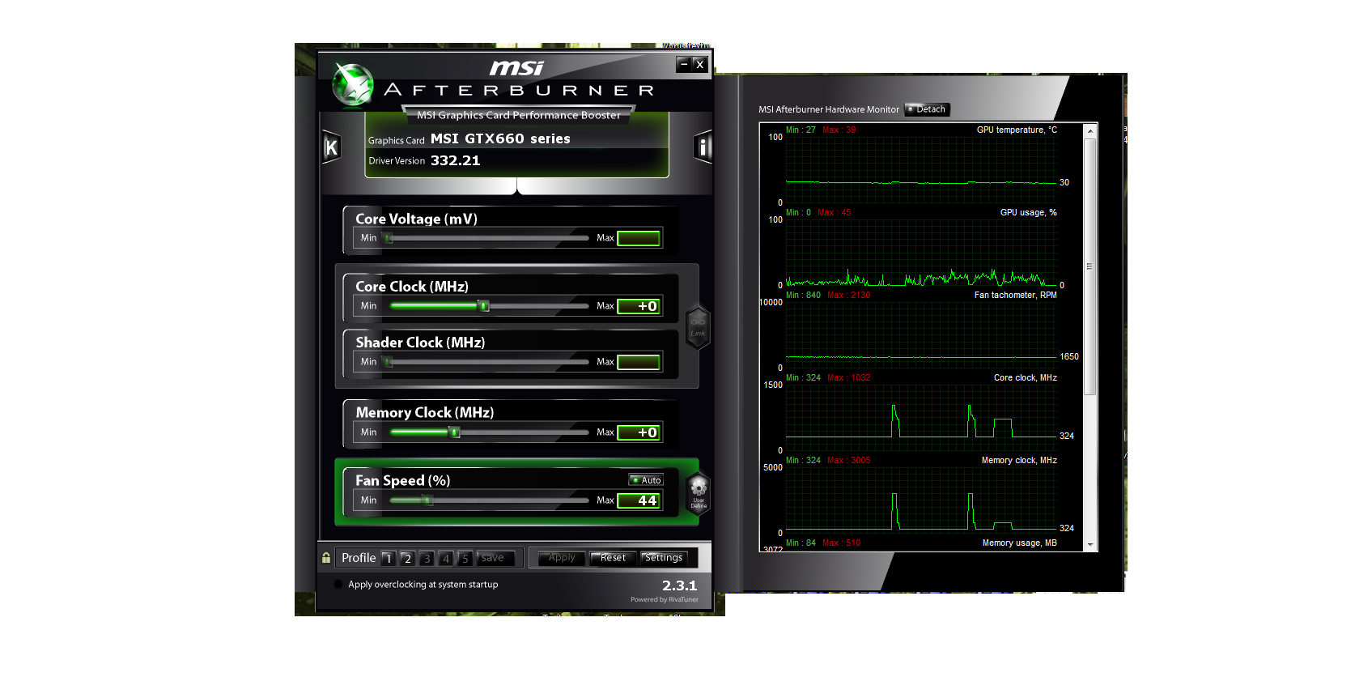
Task: Click the Core Voltage value field
Action: [639, 238]
